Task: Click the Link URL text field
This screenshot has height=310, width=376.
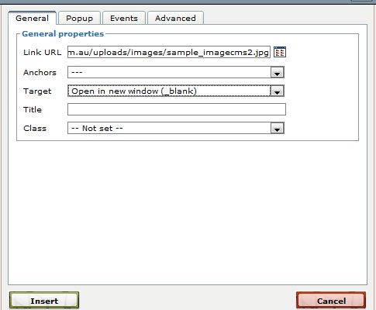Action: coord(169,52)
